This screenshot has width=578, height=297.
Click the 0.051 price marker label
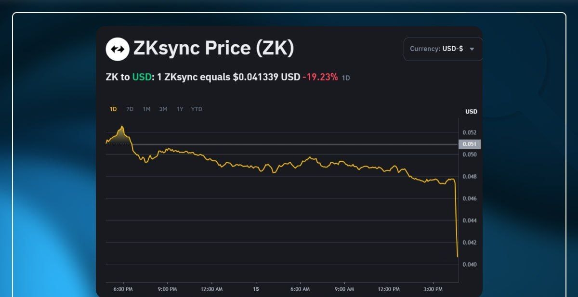tap(470, 144)
